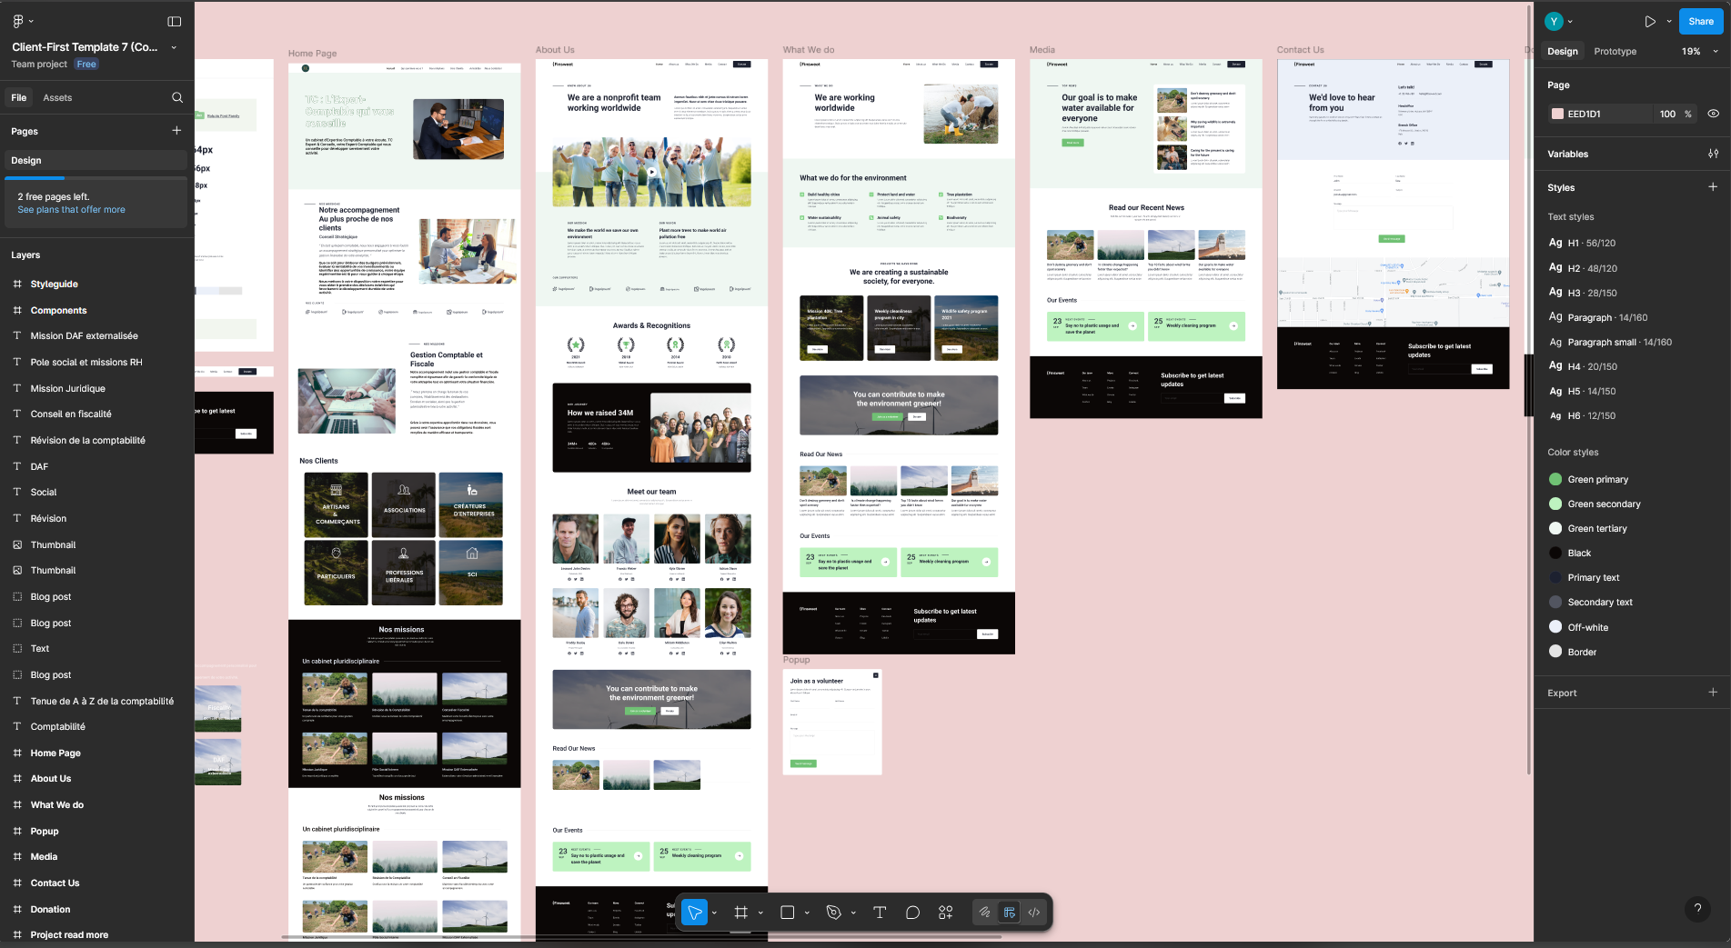
Task: Open 'See plans that offer more' link
Action: pyautogui.click(x=71, y=210)
